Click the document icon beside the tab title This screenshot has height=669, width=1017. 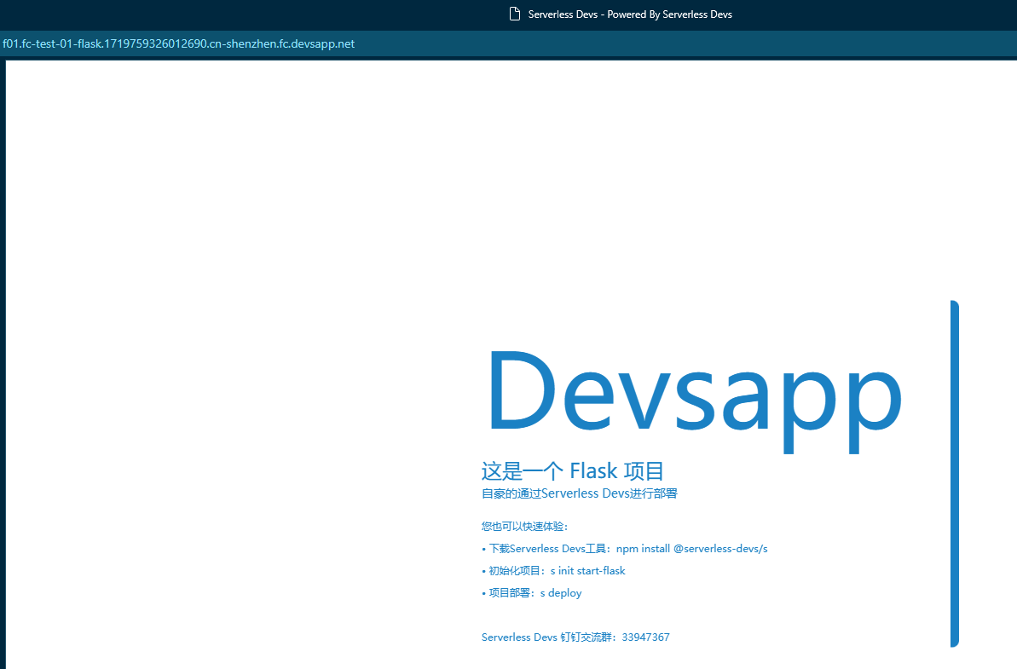coord(514,14)
